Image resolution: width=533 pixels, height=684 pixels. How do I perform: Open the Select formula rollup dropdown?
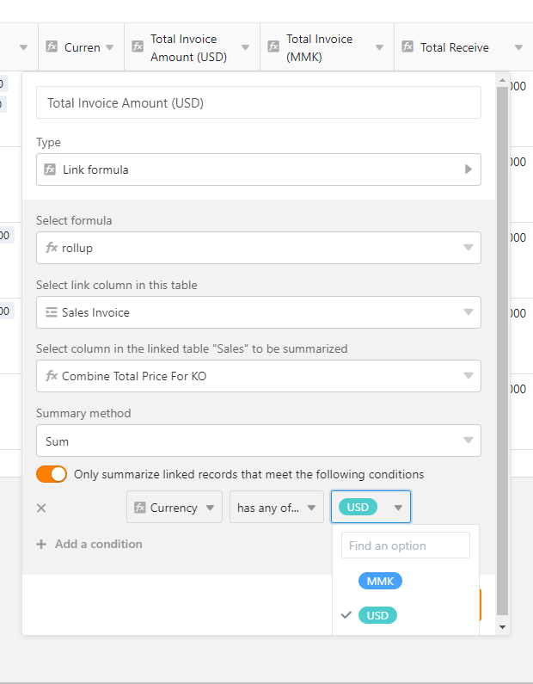coord(258,248)
